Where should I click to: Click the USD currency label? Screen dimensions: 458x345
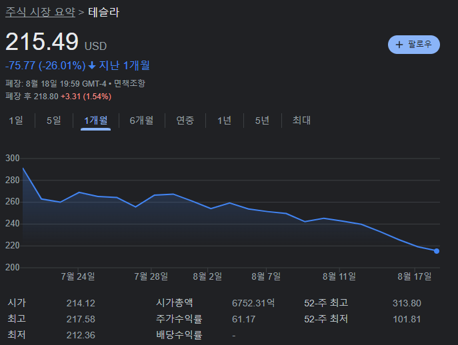click(95, 46)
